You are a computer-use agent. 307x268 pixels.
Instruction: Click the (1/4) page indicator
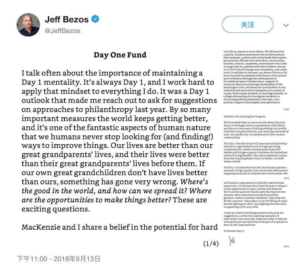tap(210, 243)
